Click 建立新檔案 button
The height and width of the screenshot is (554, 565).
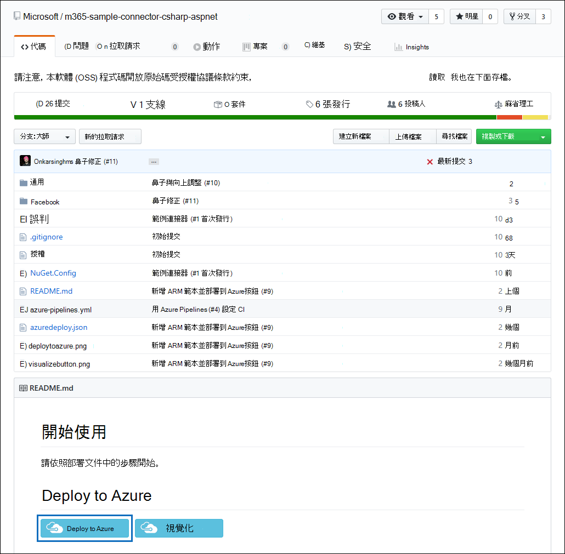(361, 136)
